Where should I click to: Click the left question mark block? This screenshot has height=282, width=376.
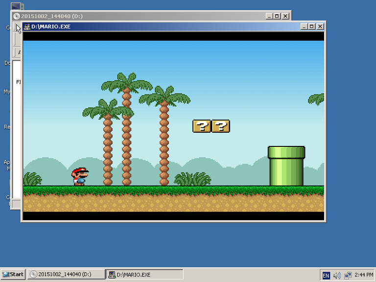202,126
